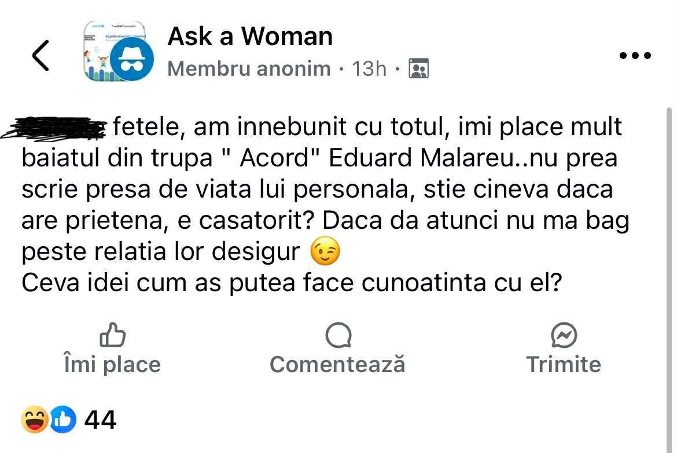Screen dimensions: 677x453
Task: Tap the thumbs-up like icon
Action: pyautogui.click(x=113, y=336)
